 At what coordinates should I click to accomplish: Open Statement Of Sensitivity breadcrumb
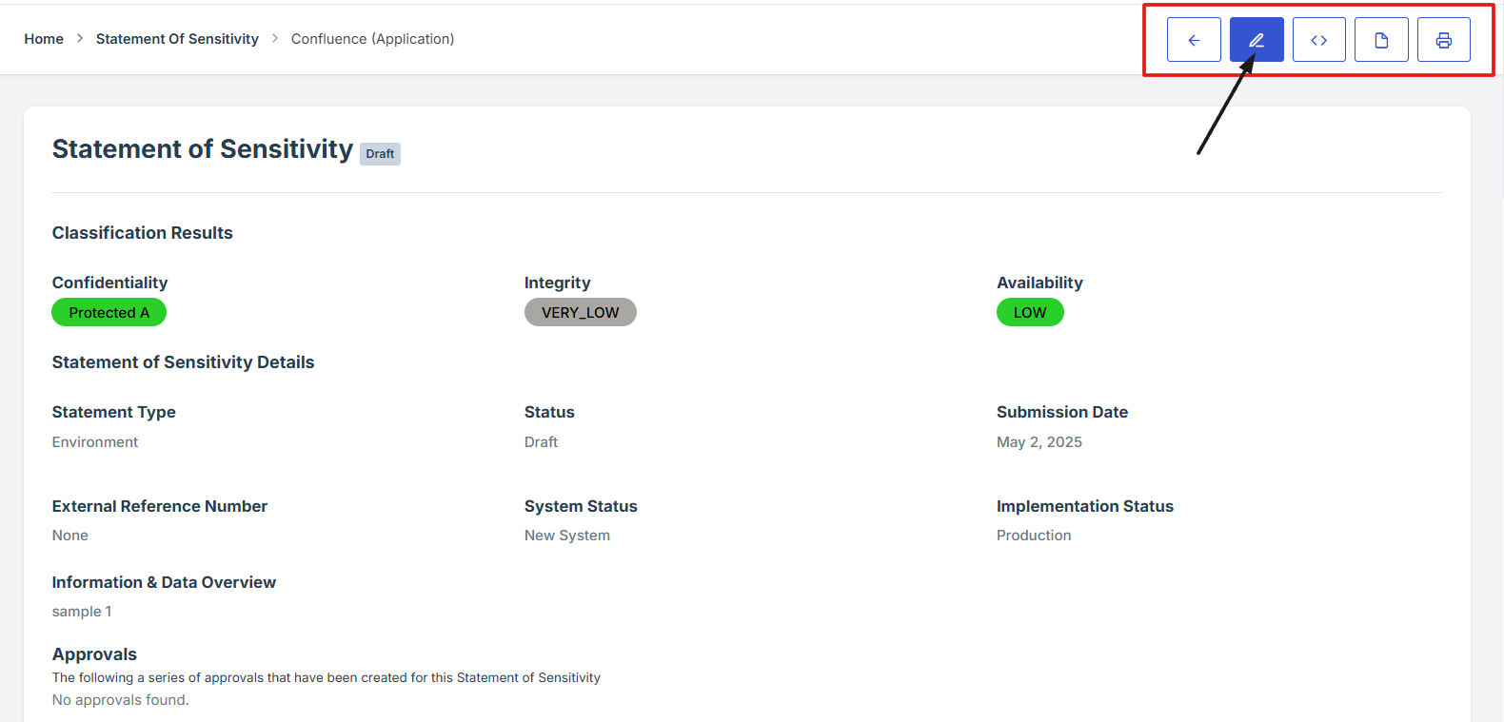[x=177, y=39]
